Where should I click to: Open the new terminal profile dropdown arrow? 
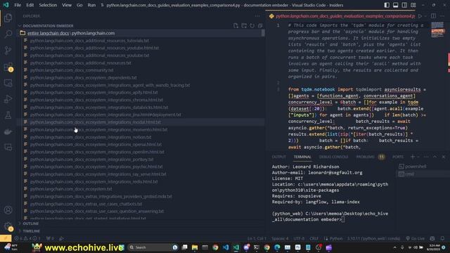[418, 157]
